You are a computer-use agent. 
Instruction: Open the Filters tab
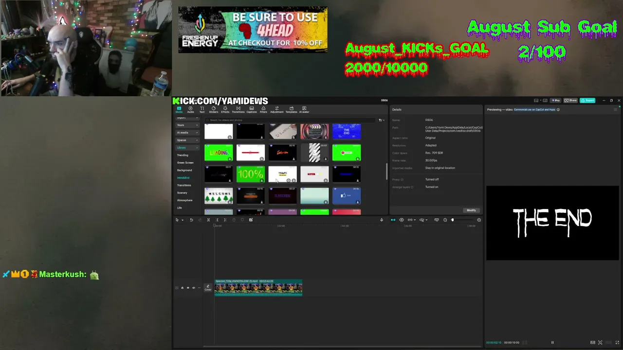[x=263, y=110]
